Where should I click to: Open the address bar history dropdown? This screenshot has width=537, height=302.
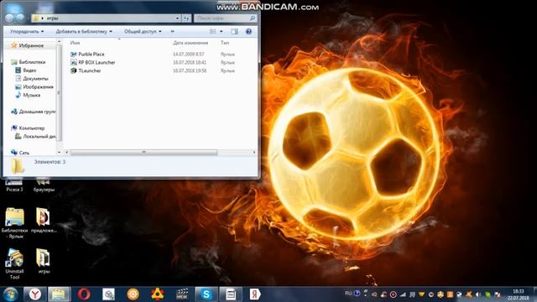(x=177, y=18)
